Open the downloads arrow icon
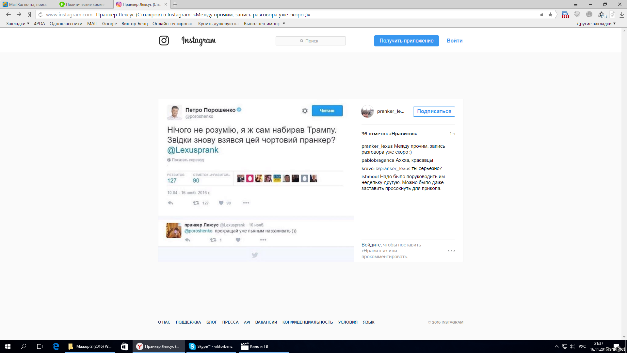 (622, 15)
